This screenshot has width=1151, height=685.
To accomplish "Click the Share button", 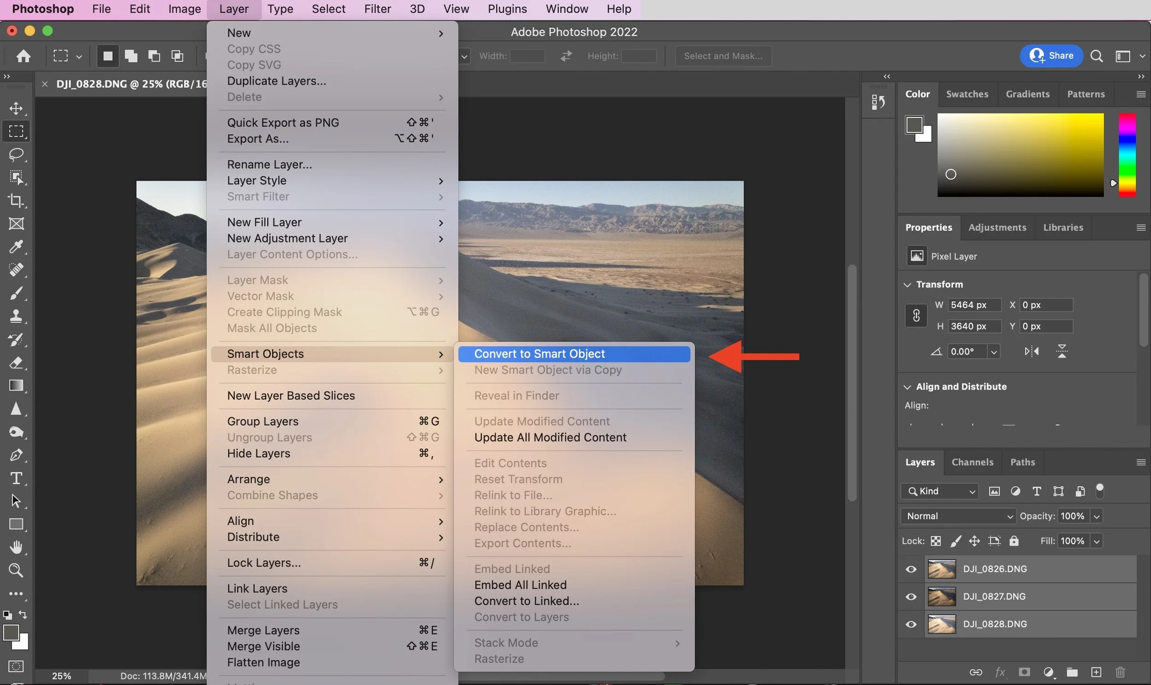I will point(1051,56).
